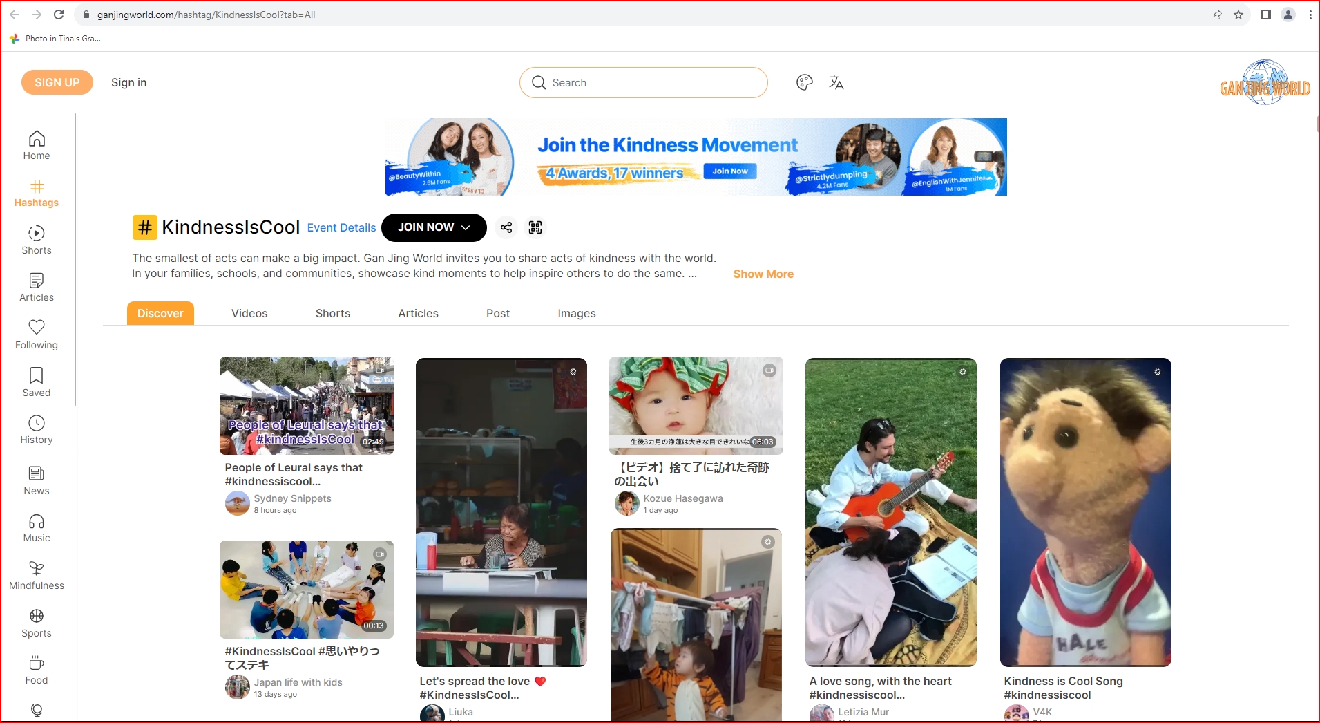Open Food in the sidebar
This screenshot has height=723, width=1320.
(37, 670)
